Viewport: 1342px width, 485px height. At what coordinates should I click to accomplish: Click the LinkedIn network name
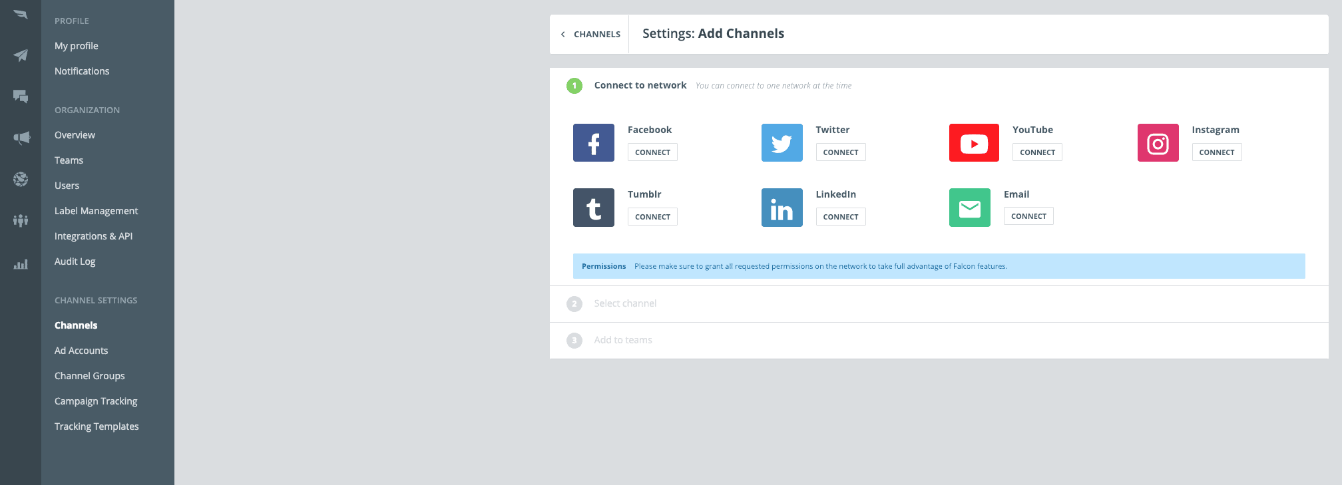coord(836,194)
